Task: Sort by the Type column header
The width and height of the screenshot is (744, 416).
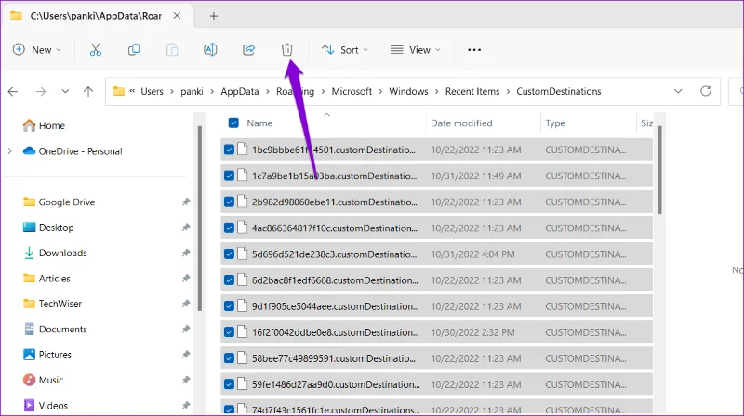Action: click(x=555, y=123)
